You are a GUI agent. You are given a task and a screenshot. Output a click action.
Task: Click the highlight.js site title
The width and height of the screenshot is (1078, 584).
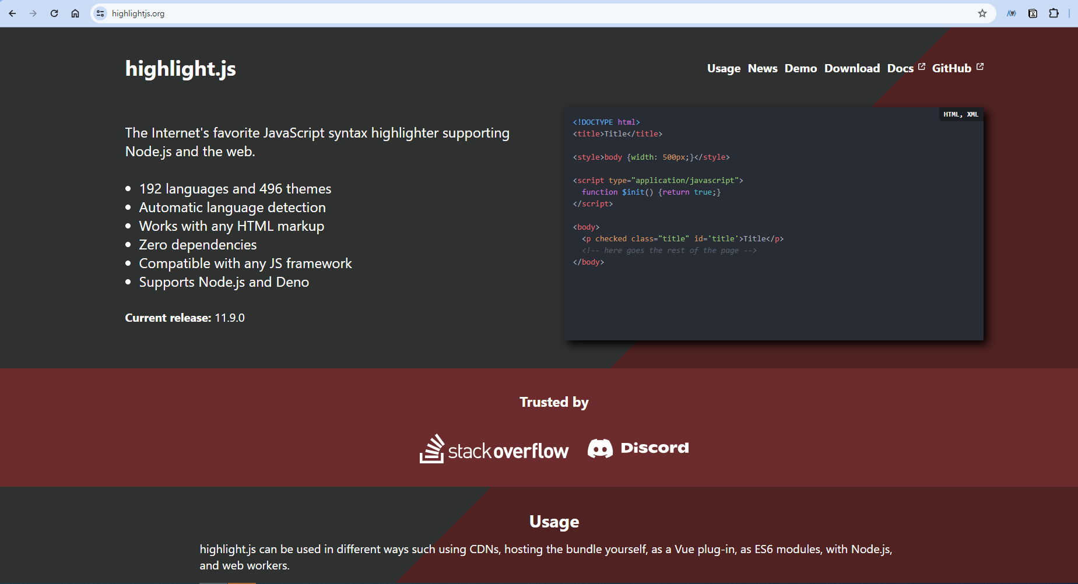click(181, 69)
